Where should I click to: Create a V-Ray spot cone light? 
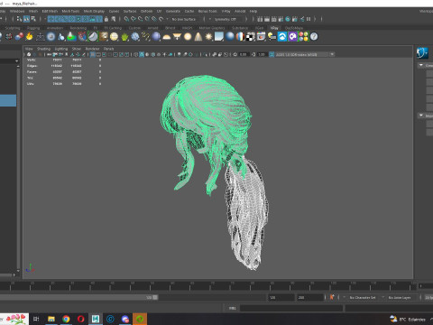198,37
